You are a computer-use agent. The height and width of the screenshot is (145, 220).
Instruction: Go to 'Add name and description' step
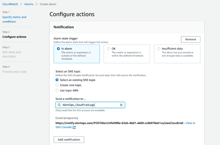point(12,54)
